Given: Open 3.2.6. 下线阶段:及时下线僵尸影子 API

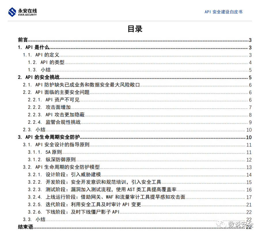Looking at the screenshot, I should [140, 212].
